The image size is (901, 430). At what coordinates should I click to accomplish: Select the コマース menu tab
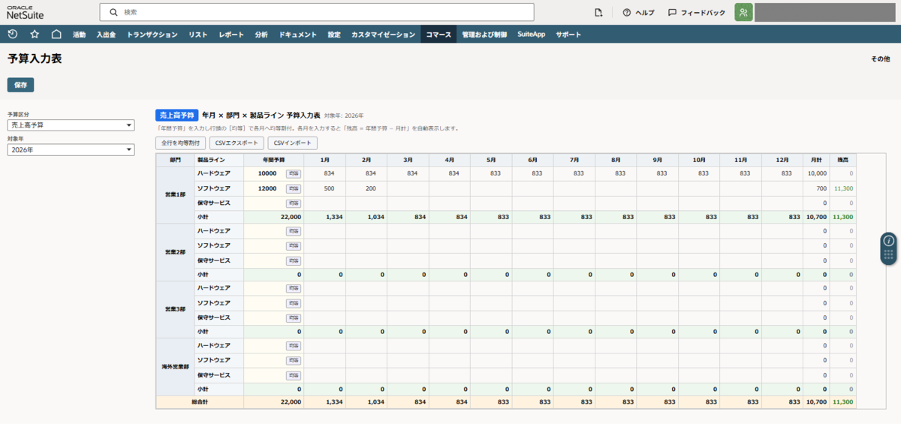click(x=438, y=35)
